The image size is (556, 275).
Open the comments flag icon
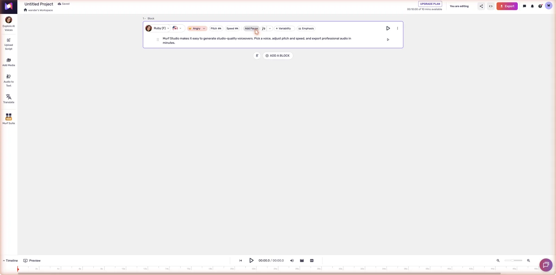[x=524, y=6]
